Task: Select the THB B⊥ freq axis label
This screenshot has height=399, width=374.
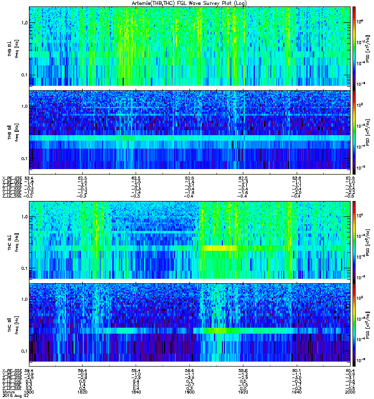Action: tap(13, 48)
